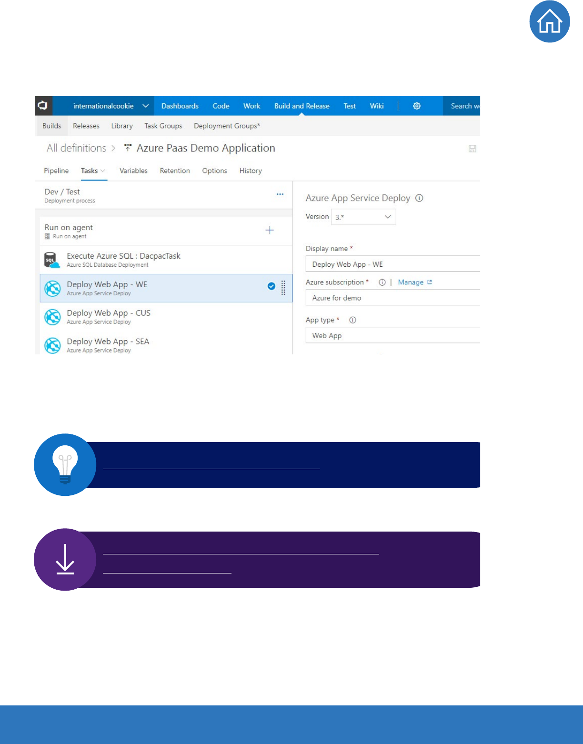
Task: Click the blue checkmark on WE task
Action: (x=271, y=286)
